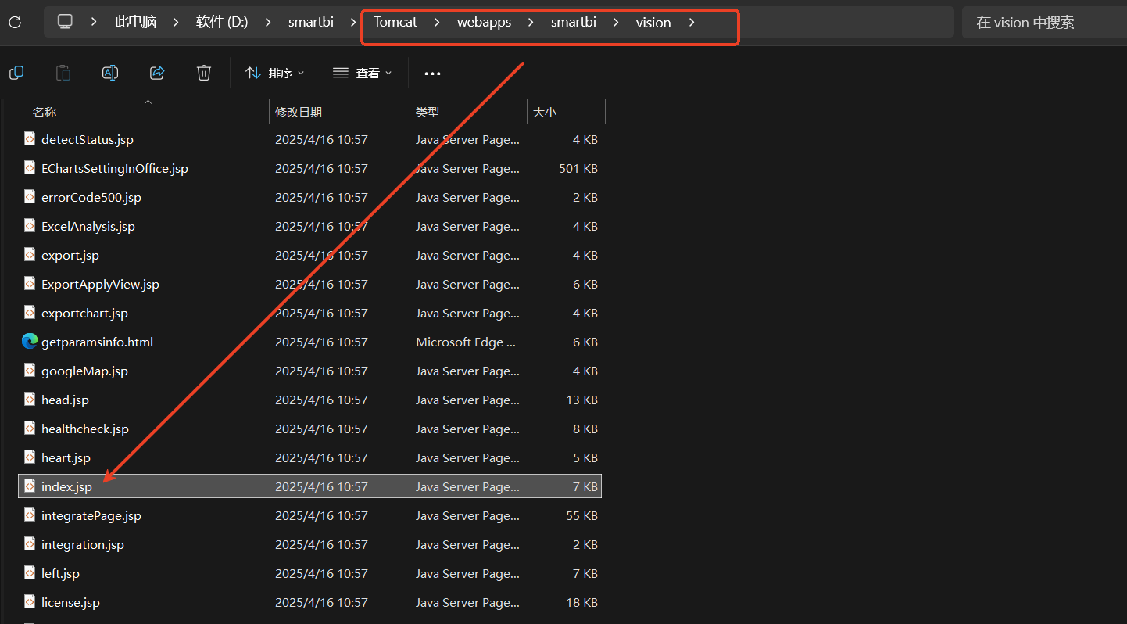
Task: Click the 55 KB size value
Action: [581, 515]
